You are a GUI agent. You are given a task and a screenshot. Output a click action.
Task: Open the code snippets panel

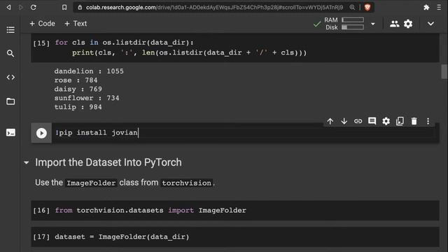(10, 77)
